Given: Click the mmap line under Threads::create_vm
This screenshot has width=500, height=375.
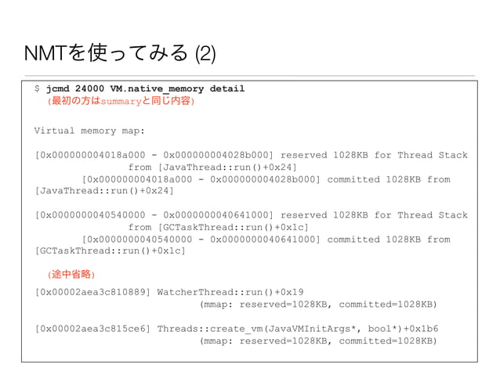Looking at the screenshot, I should 318,341.
